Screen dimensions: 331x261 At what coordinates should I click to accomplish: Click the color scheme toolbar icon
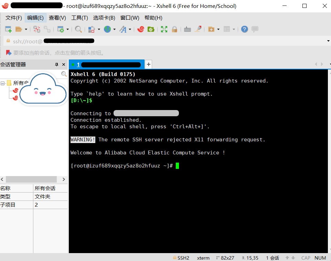(91, 29)
